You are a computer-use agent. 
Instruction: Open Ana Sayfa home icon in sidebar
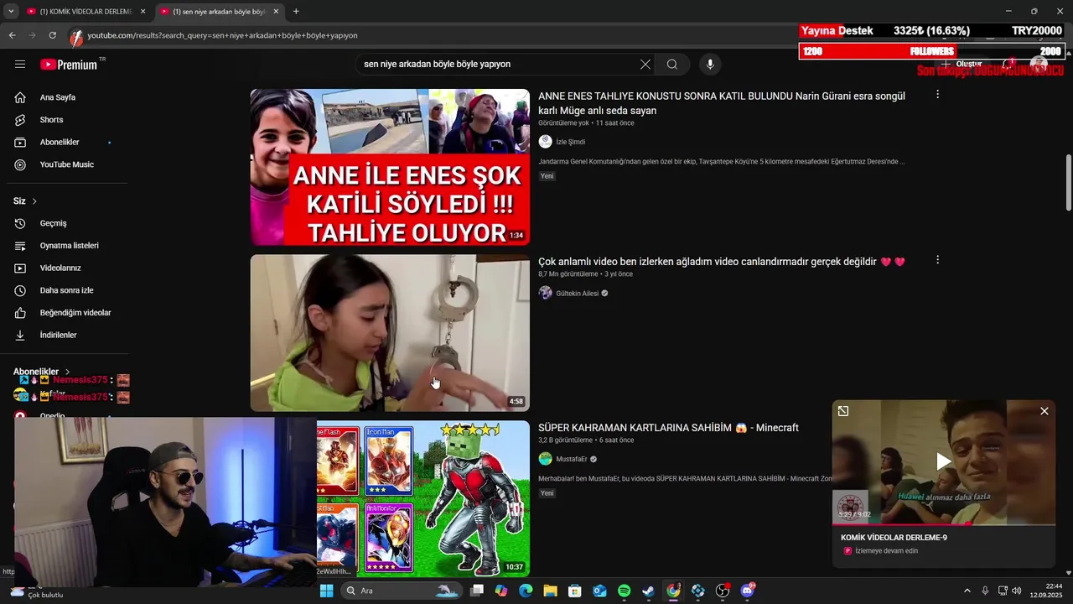click(20, 97)
